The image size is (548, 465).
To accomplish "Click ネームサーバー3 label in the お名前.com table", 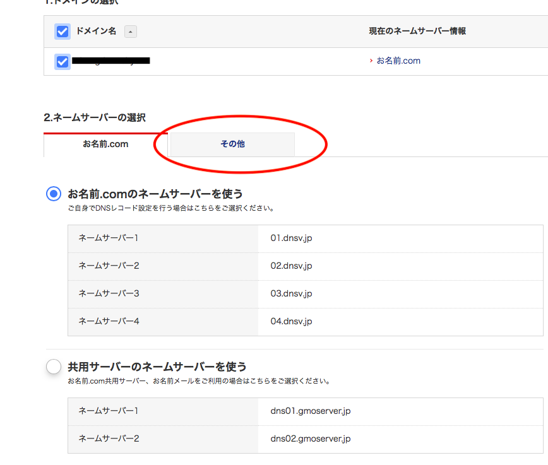I will 109,293.
